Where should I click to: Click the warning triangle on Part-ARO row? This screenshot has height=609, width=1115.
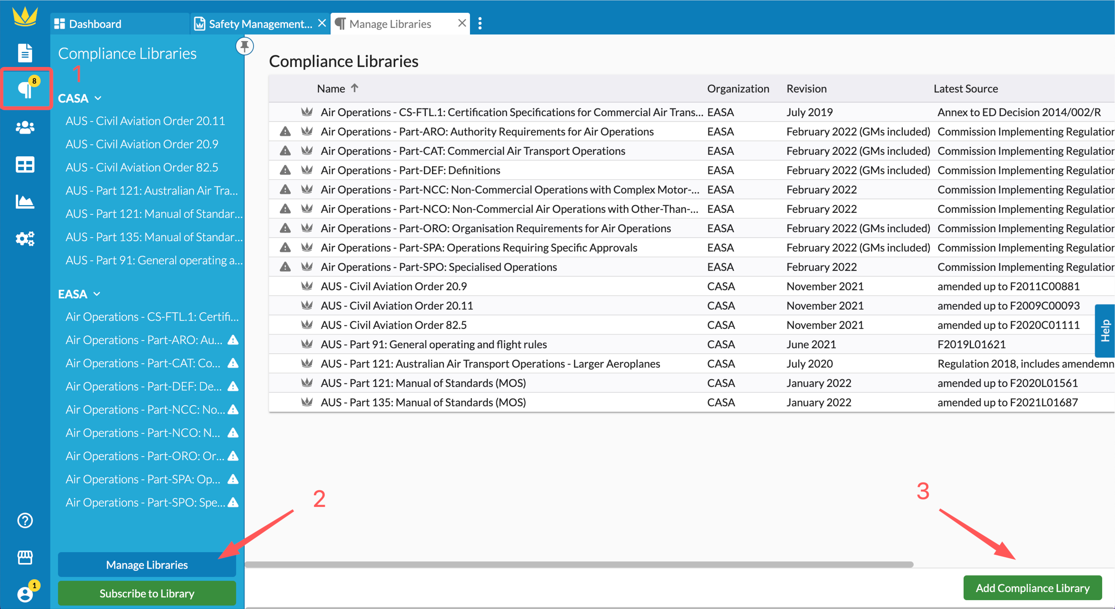tap(285, 131)
